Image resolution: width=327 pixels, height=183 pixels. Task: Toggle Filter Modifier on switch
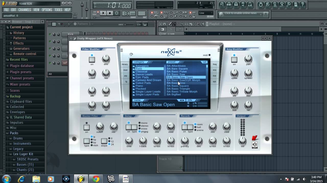92,60
